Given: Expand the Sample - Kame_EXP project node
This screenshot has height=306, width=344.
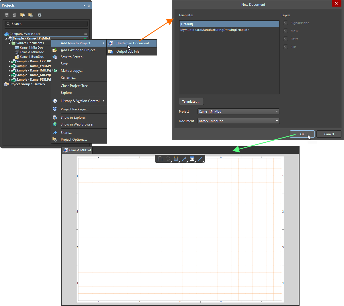Looking at the screenshot, I should (9, 61).
